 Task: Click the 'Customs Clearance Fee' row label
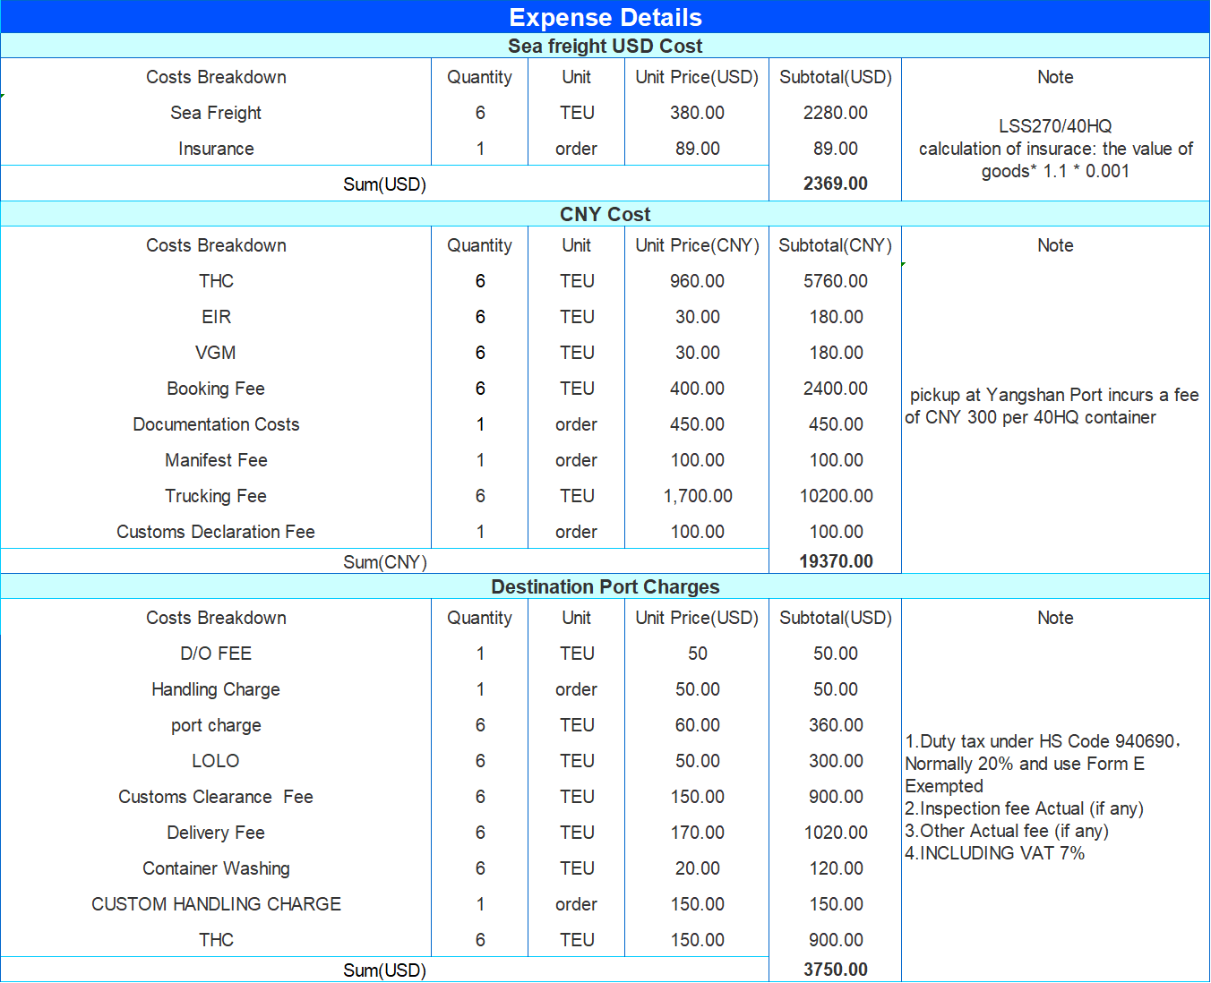pos(216,797)
